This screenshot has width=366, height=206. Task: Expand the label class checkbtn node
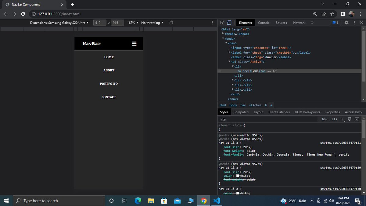click(x=229, y=52)
